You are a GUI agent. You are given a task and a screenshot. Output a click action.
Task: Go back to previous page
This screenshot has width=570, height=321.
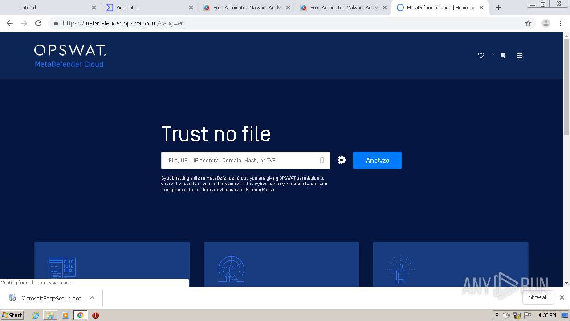pyautogui.click(x=10, y=23)
